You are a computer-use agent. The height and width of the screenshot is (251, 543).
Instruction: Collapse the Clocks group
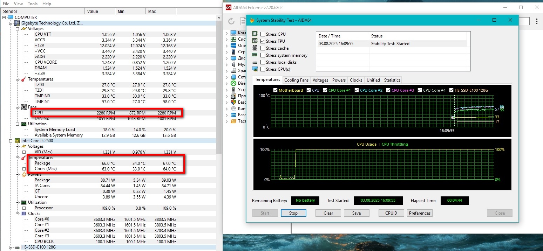pyautogui.click(x=18, y=214)
